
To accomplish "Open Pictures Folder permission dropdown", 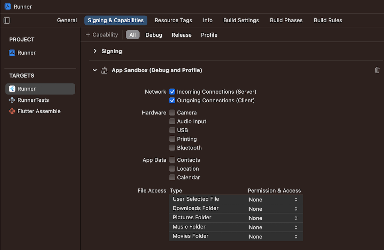I will pyautogui.click(x=273, y=218).
